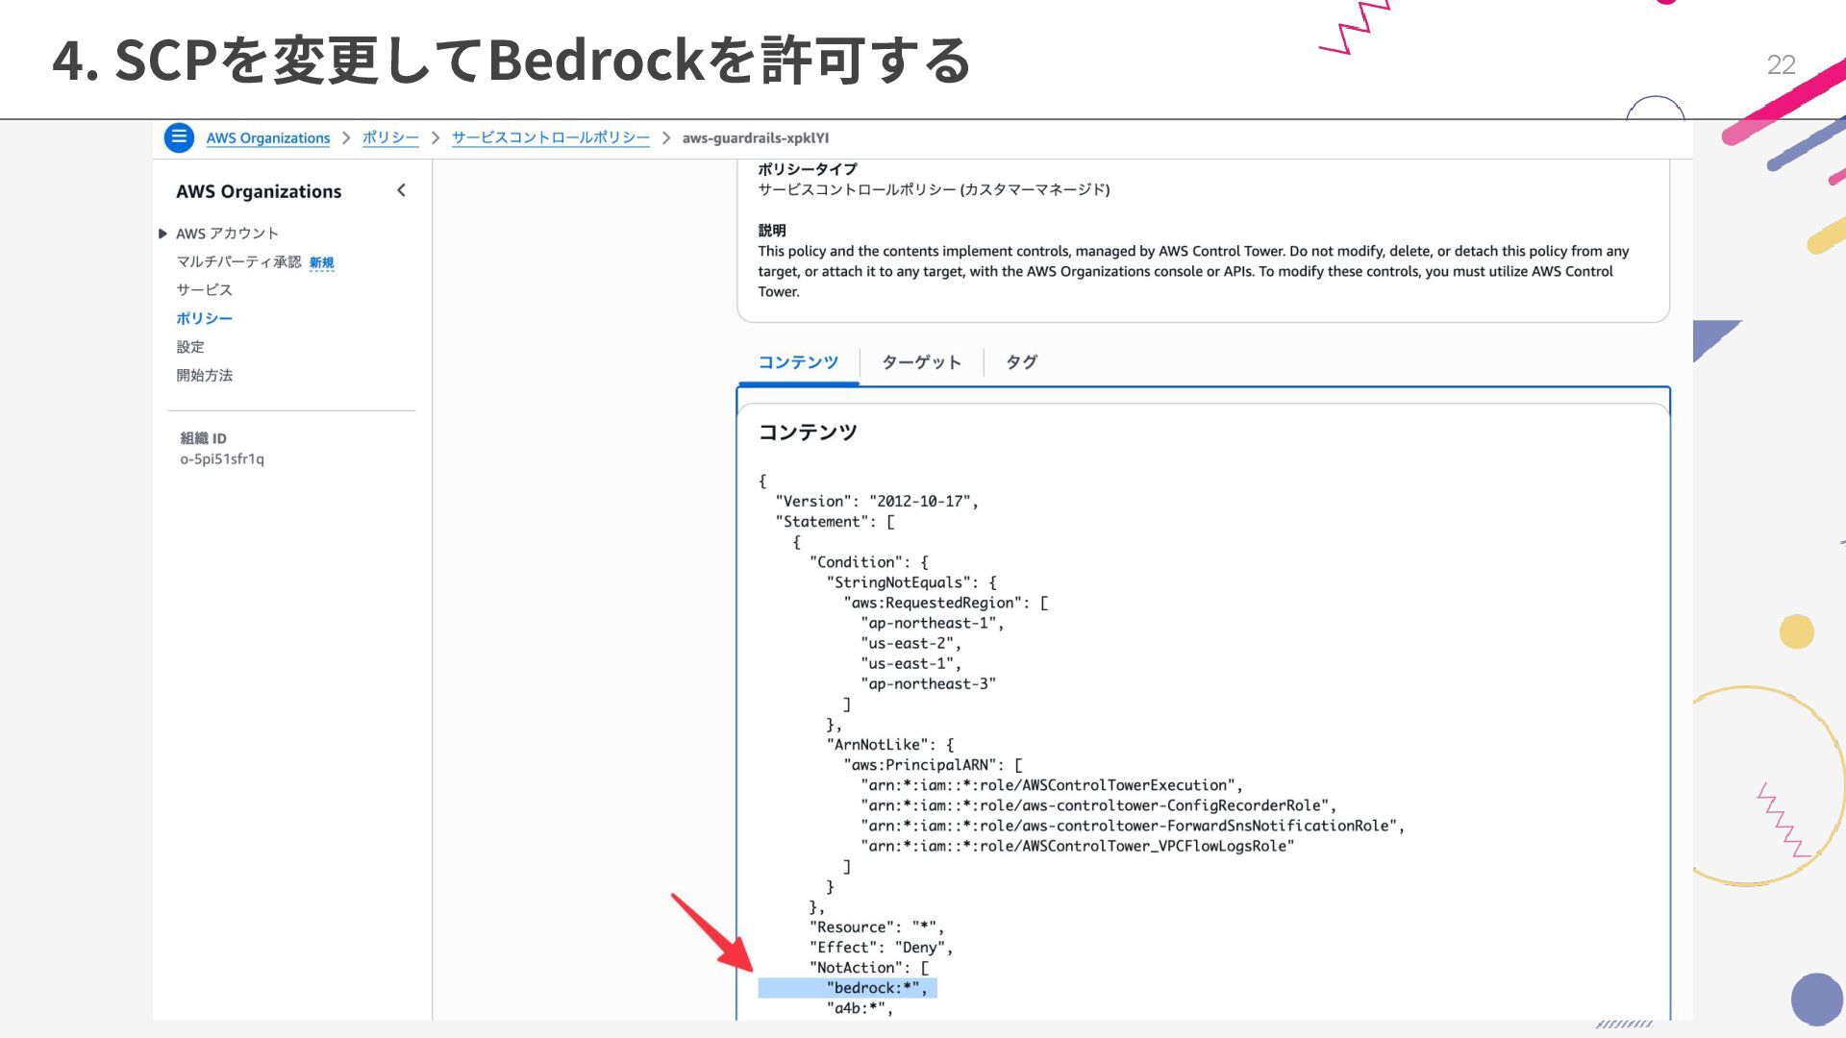Screen dimensions: 1846x1038
Task: Click the AWSControlTowerExecution role ARN line
Action: point(1052,785)
